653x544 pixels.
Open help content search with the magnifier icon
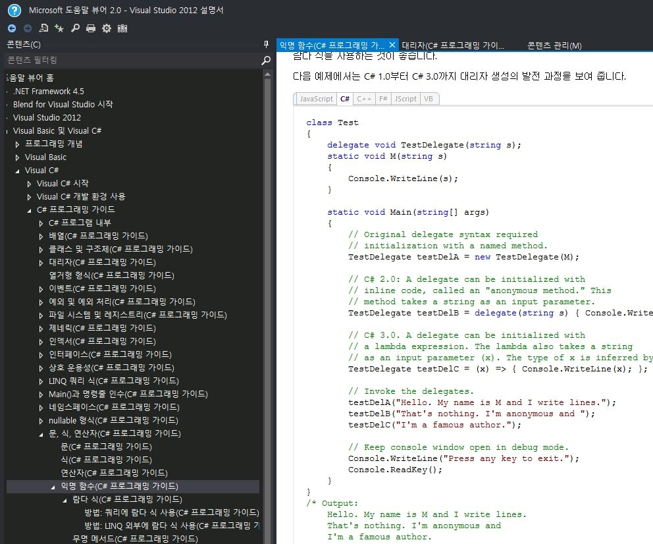pyautogui.click(x=75, y=28)
